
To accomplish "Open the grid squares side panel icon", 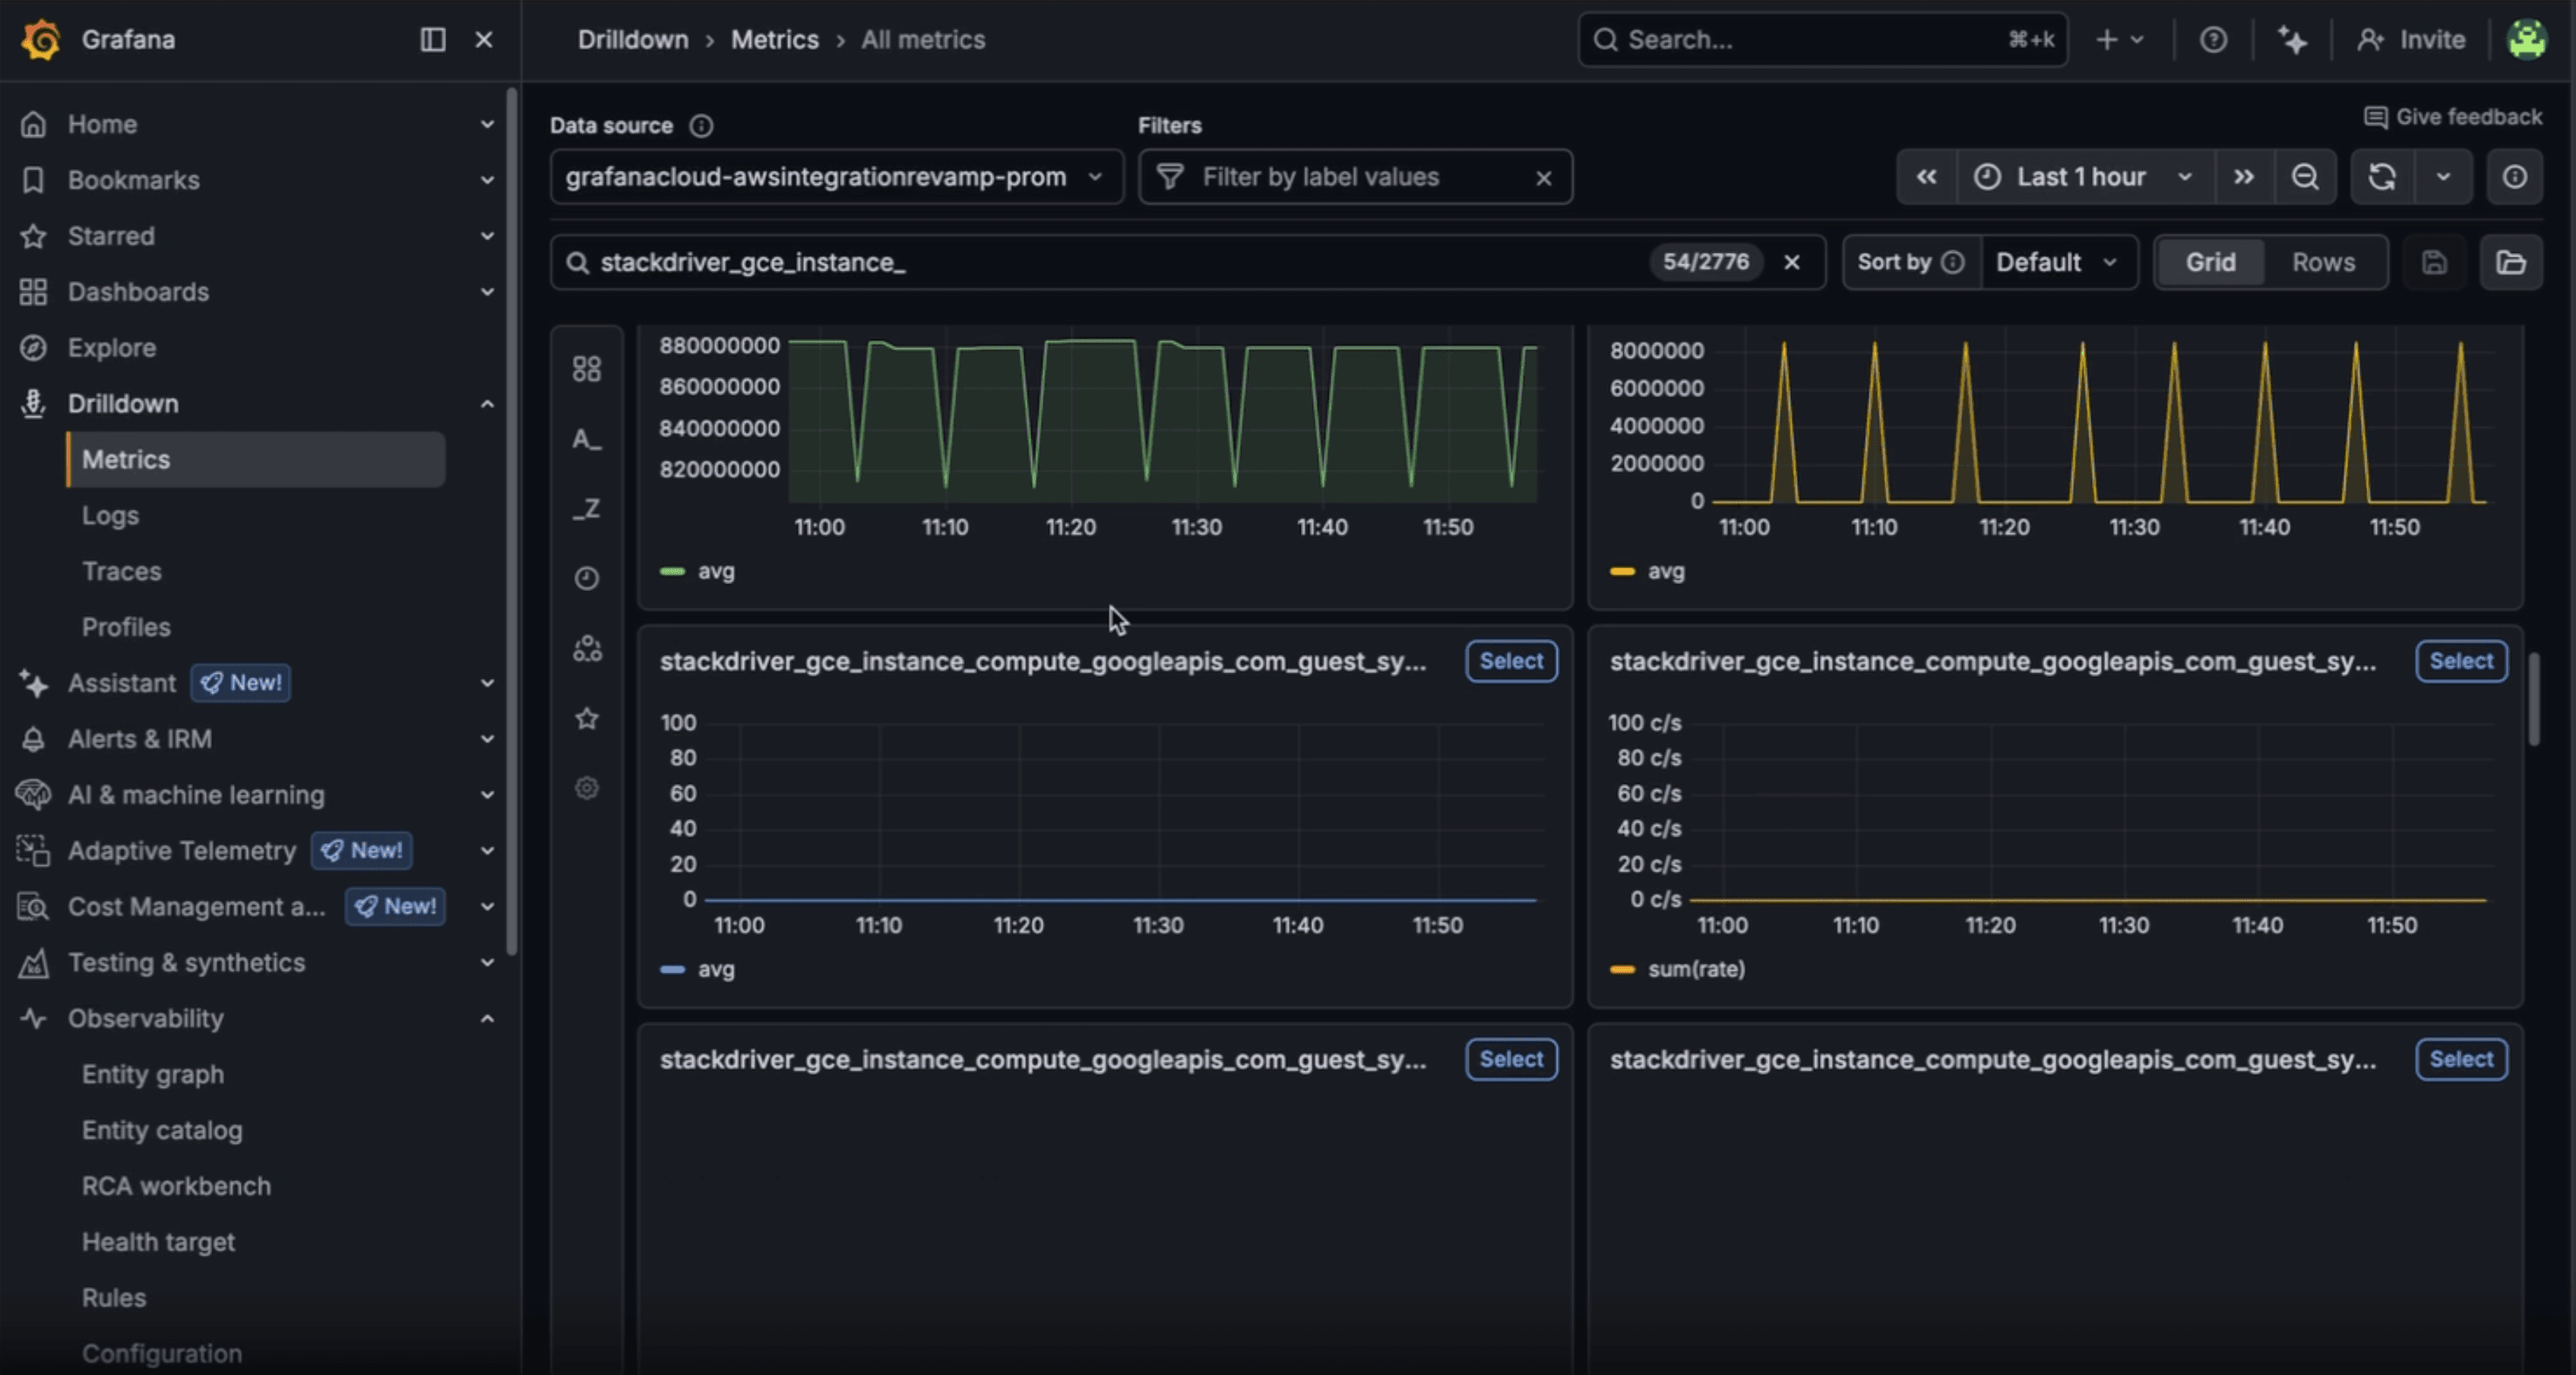I will click(587, 369).
